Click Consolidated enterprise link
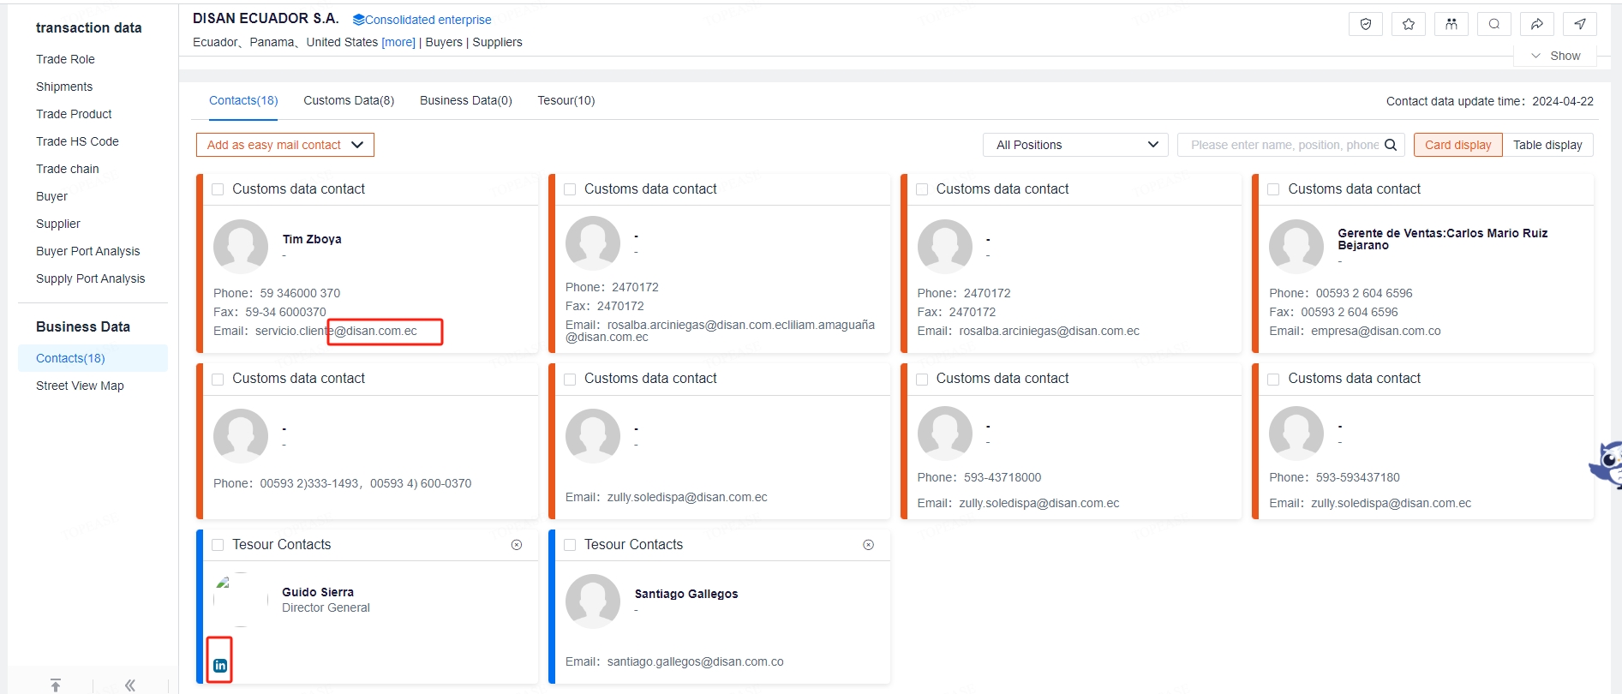 (x=428, y=20)
